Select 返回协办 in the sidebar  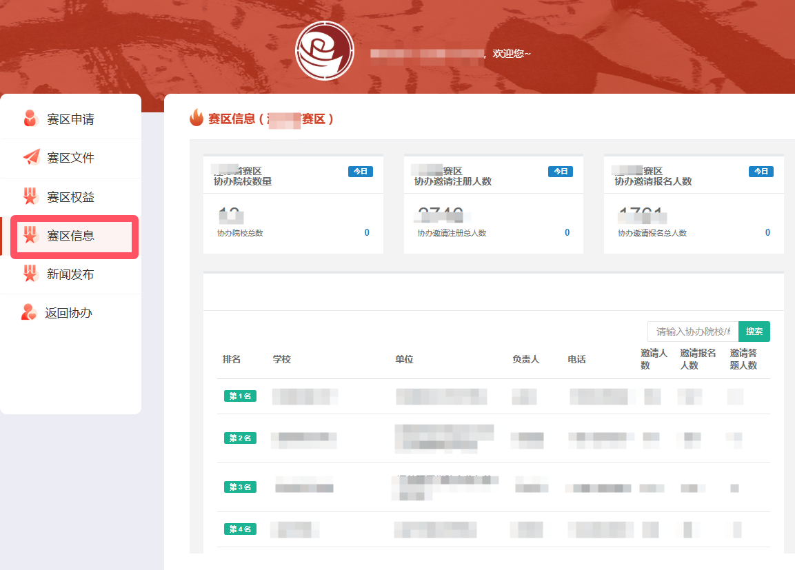click(68, 313)
